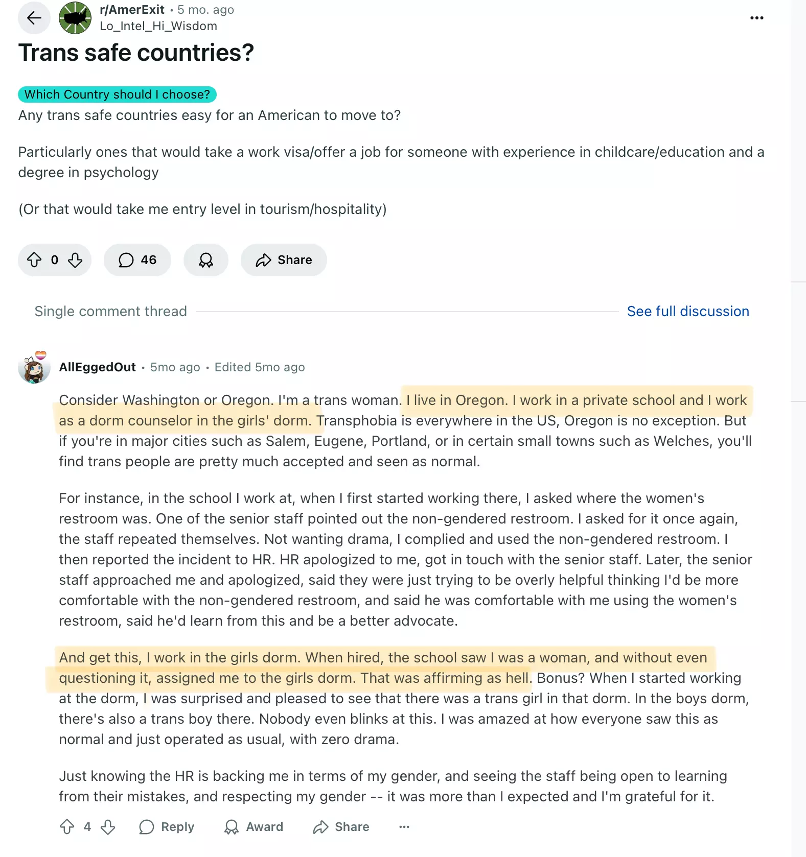Screen dimensions: 806x857
Task: Share AllEggedOut's comment
Action: coord(341,827)
